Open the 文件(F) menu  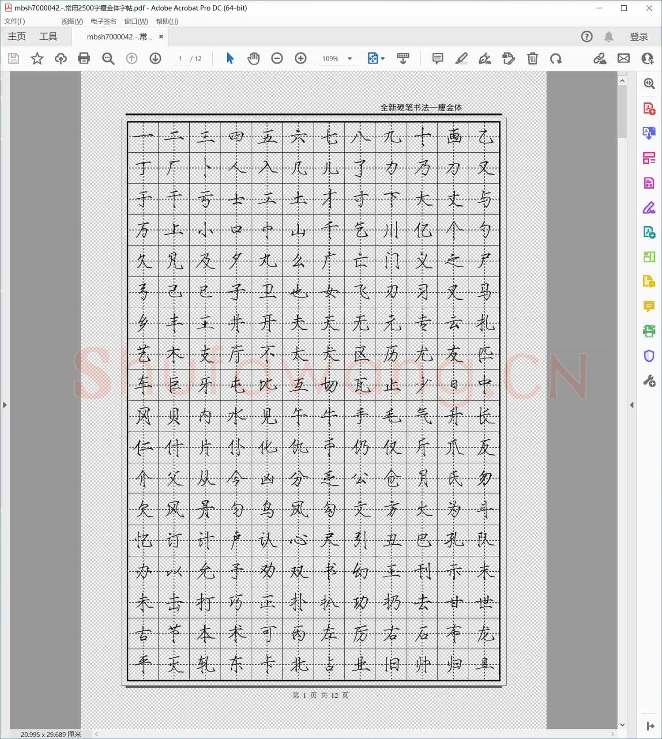point(15,21)
